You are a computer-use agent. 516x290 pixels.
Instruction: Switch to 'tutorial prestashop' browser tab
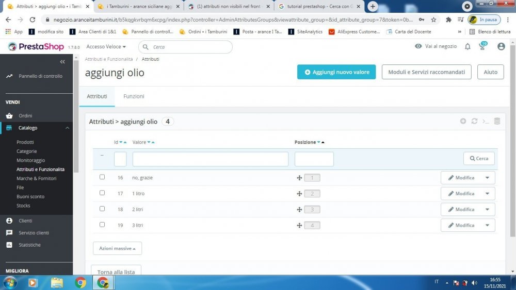point(318,6)
